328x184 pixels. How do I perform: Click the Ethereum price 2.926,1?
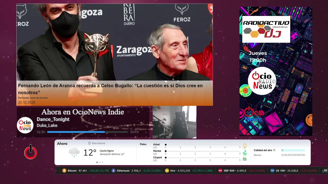136,171
